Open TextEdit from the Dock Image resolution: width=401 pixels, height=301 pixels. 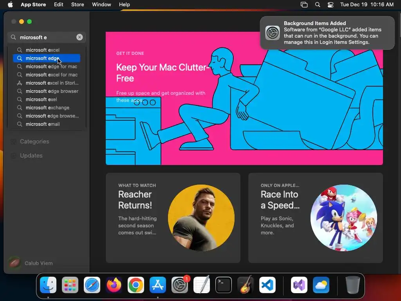(x=202, y=285)
